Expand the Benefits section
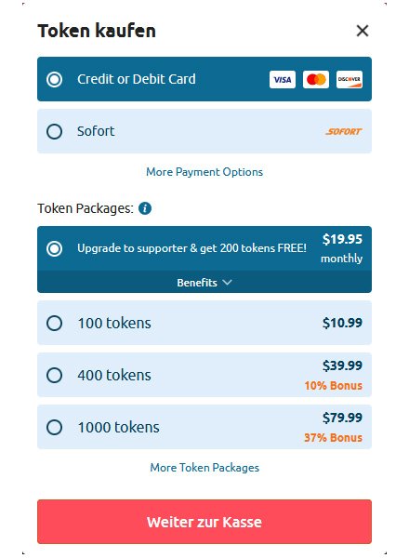The width and height of the screenshot is (409, 558). coord(204,282)
